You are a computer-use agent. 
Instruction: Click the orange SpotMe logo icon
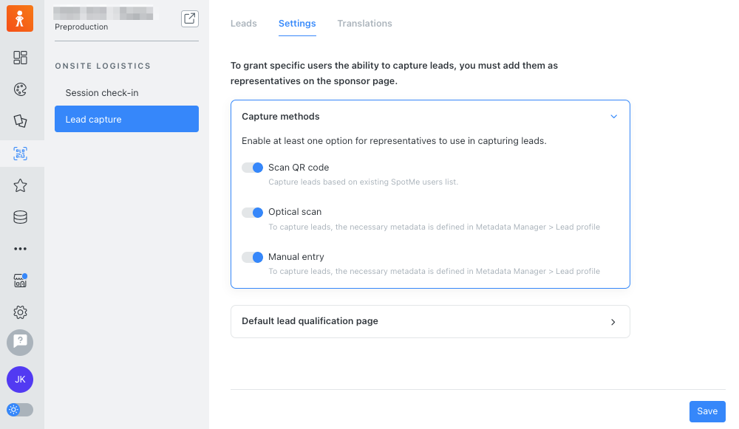click(20, 18)
